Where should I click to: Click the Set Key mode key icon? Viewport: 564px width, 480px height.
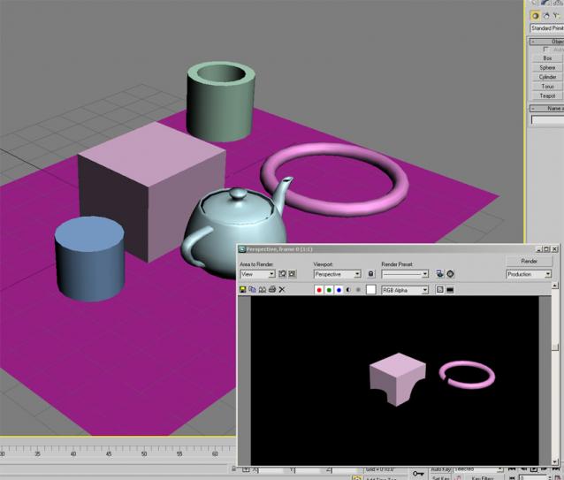[x=418, y=474]
